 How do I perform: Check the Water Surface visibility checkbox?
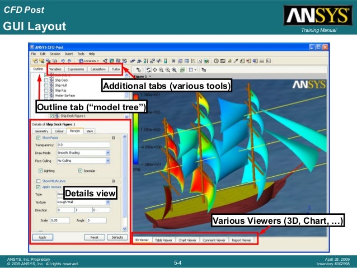pyautogui.click(x=46, y=96)
